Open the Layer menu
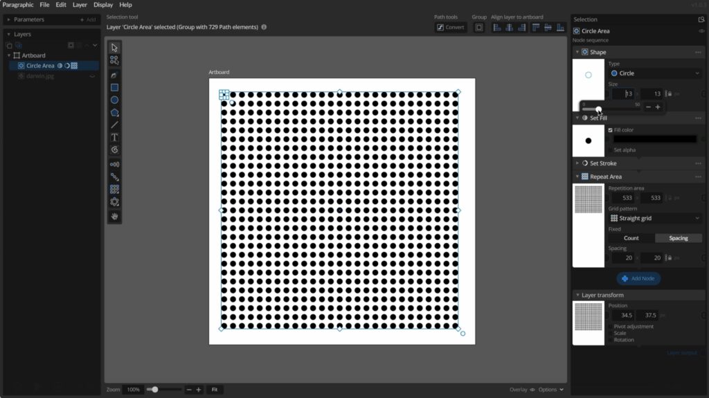 coord(80,5)
